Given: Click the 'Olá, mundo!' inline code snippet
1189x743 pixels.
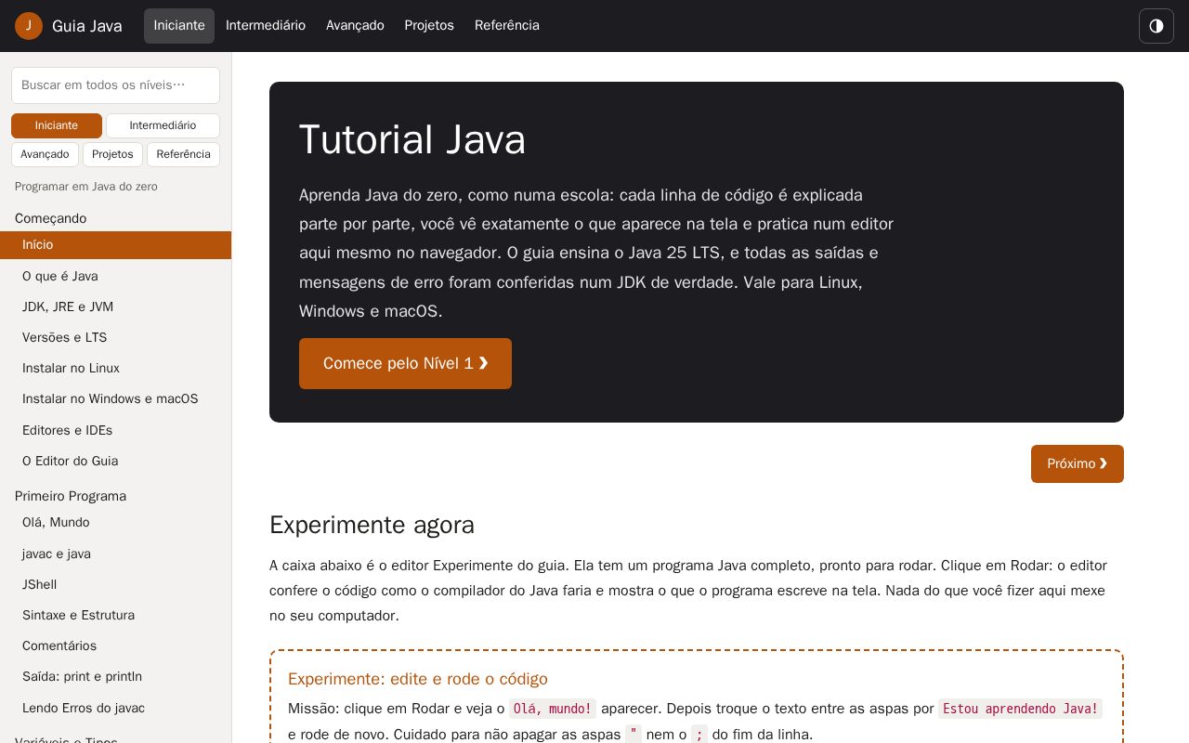Looking at the screenshot, I should point(553,709).
